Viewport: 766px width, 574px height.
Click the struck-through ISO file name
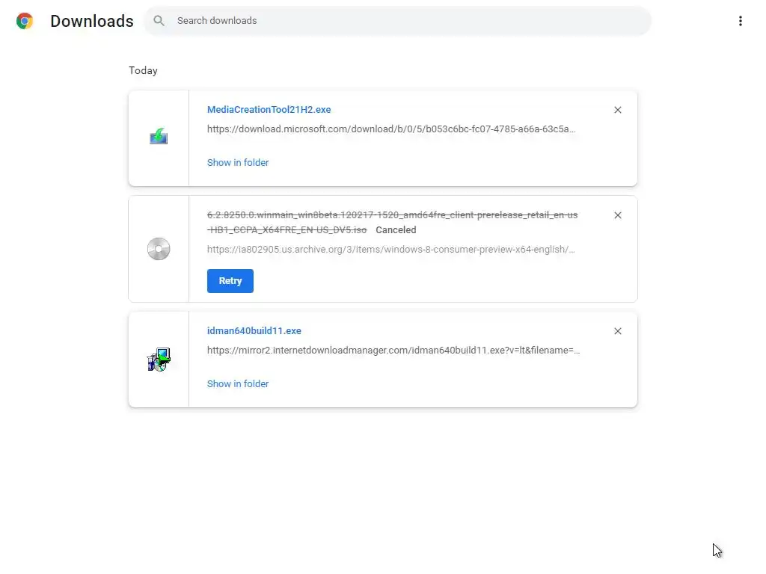tap(392, 215)
